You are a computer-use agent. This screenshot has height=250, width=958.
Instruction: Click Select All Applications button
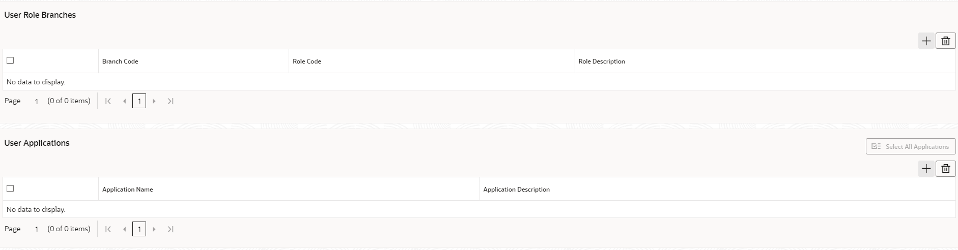click(x=910, y=146)
